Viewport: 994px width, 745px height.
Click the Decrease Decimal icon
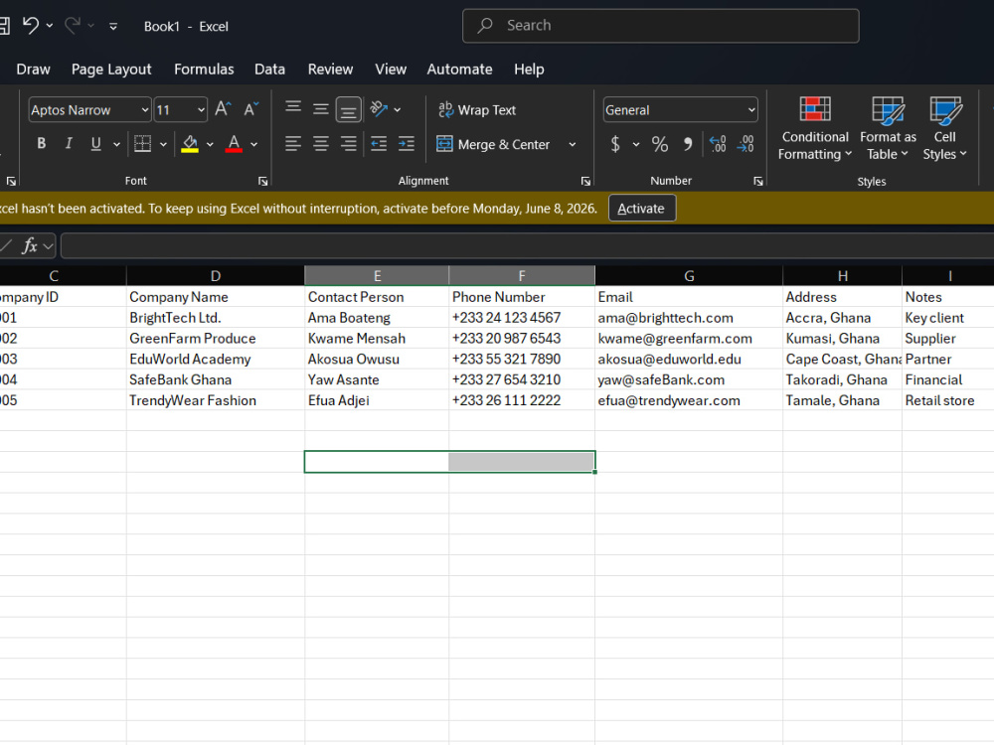[745, 144]
